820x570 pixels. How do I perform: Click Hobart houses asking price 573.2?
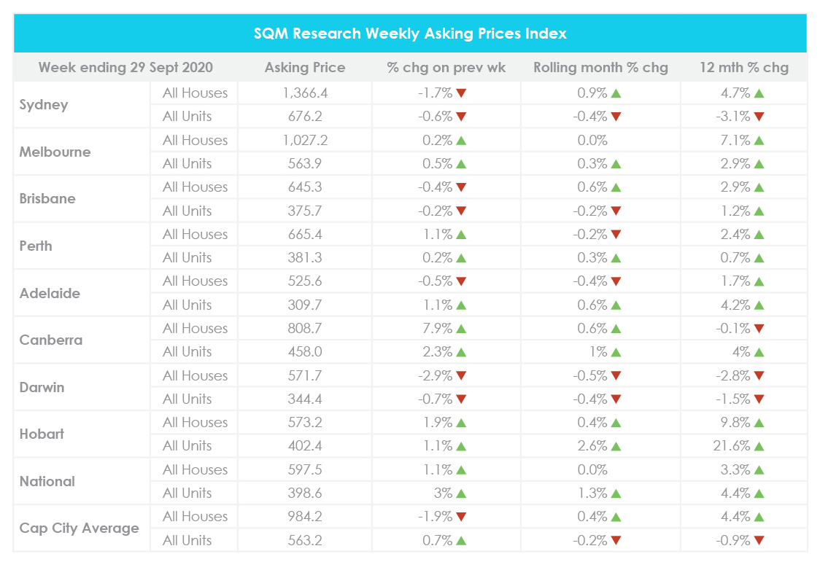coord(305,423)
